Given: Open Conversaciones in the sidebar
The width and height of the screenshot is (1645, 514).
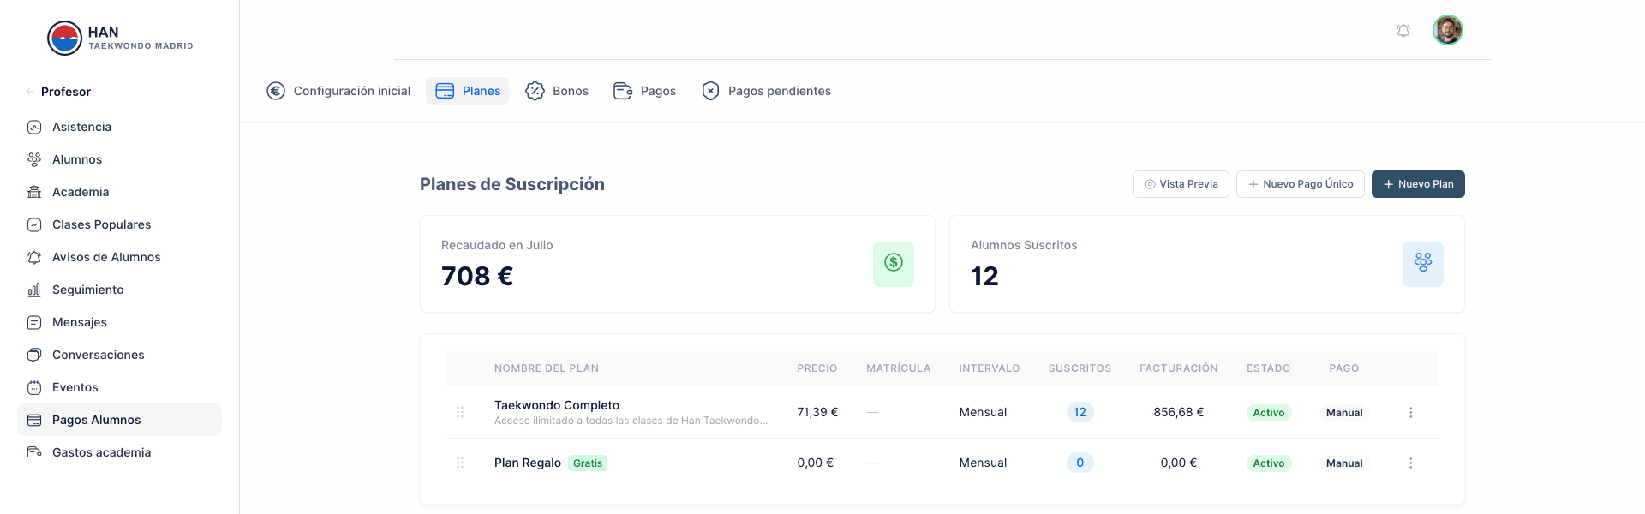Looking at the screenshot, I should (119, 355).
